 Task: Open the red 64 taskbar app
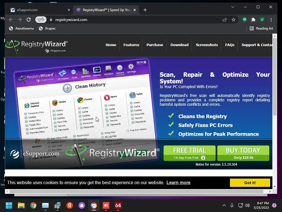click(x=118, y=205)
